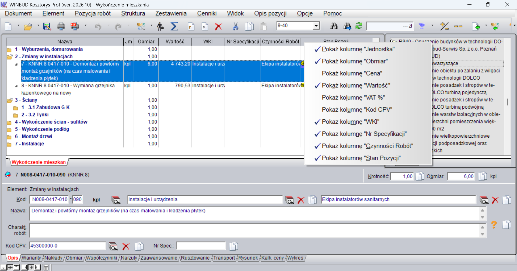
Task: Click the Nr Specyfikacji column header
Action: [243, 42]
